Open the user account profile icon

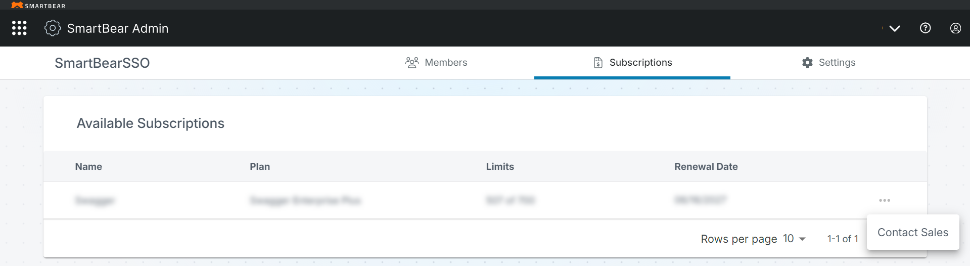point(955,28)
